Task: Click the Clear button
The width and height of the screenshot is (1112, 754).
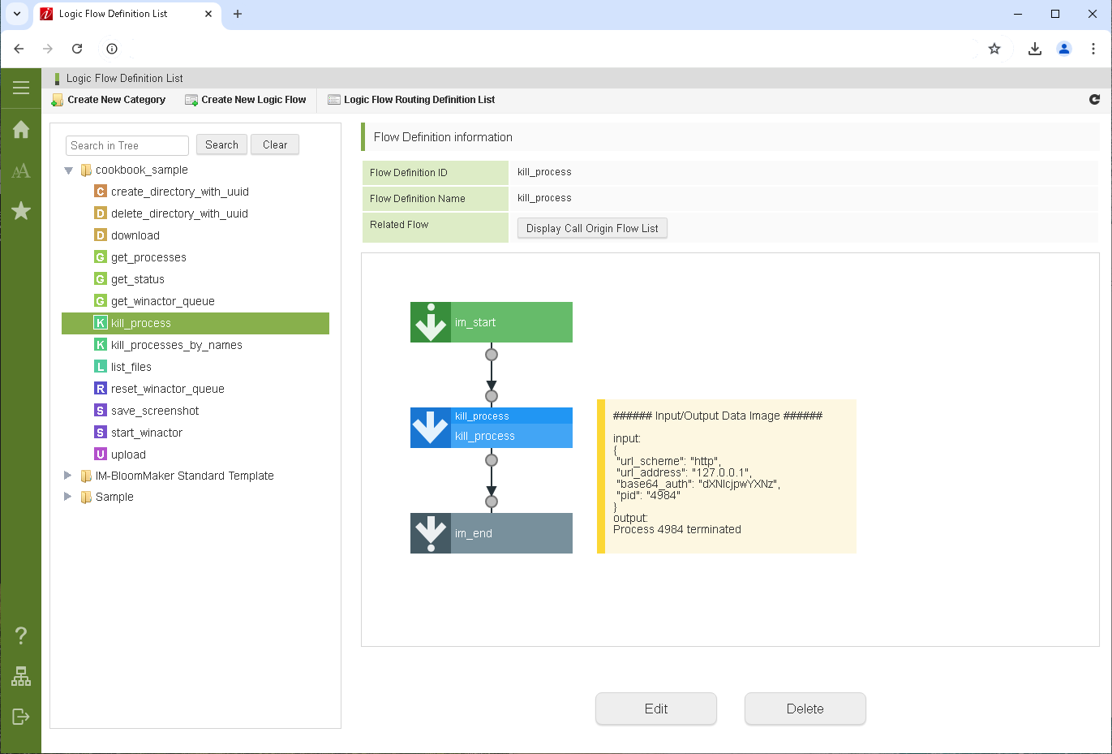Action: (275, 144)
